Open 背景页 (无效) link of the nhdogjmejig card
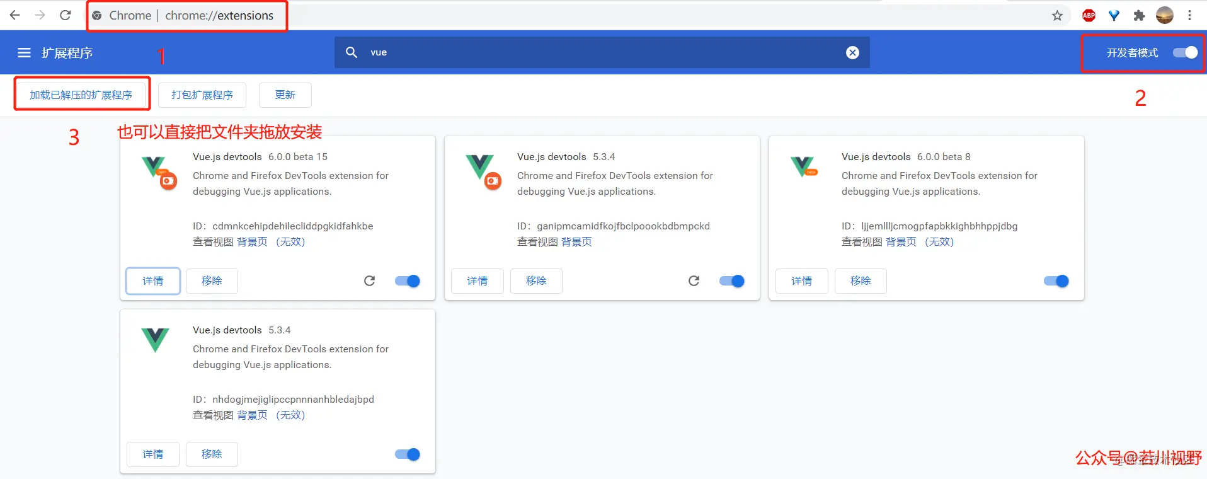Screen dimensions: 1207x479 coord(271,415)
